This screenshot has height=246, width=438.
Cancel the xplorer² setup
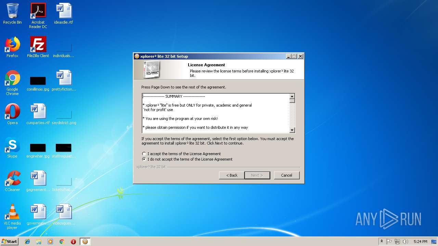tap(287, 175)
